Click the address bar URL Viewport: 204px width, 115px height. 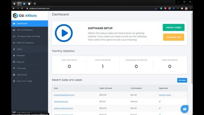tap(39, 8)
